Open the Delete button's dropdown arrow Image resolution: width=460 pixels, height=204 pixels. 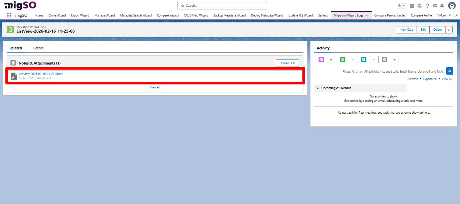pos(449,30)
